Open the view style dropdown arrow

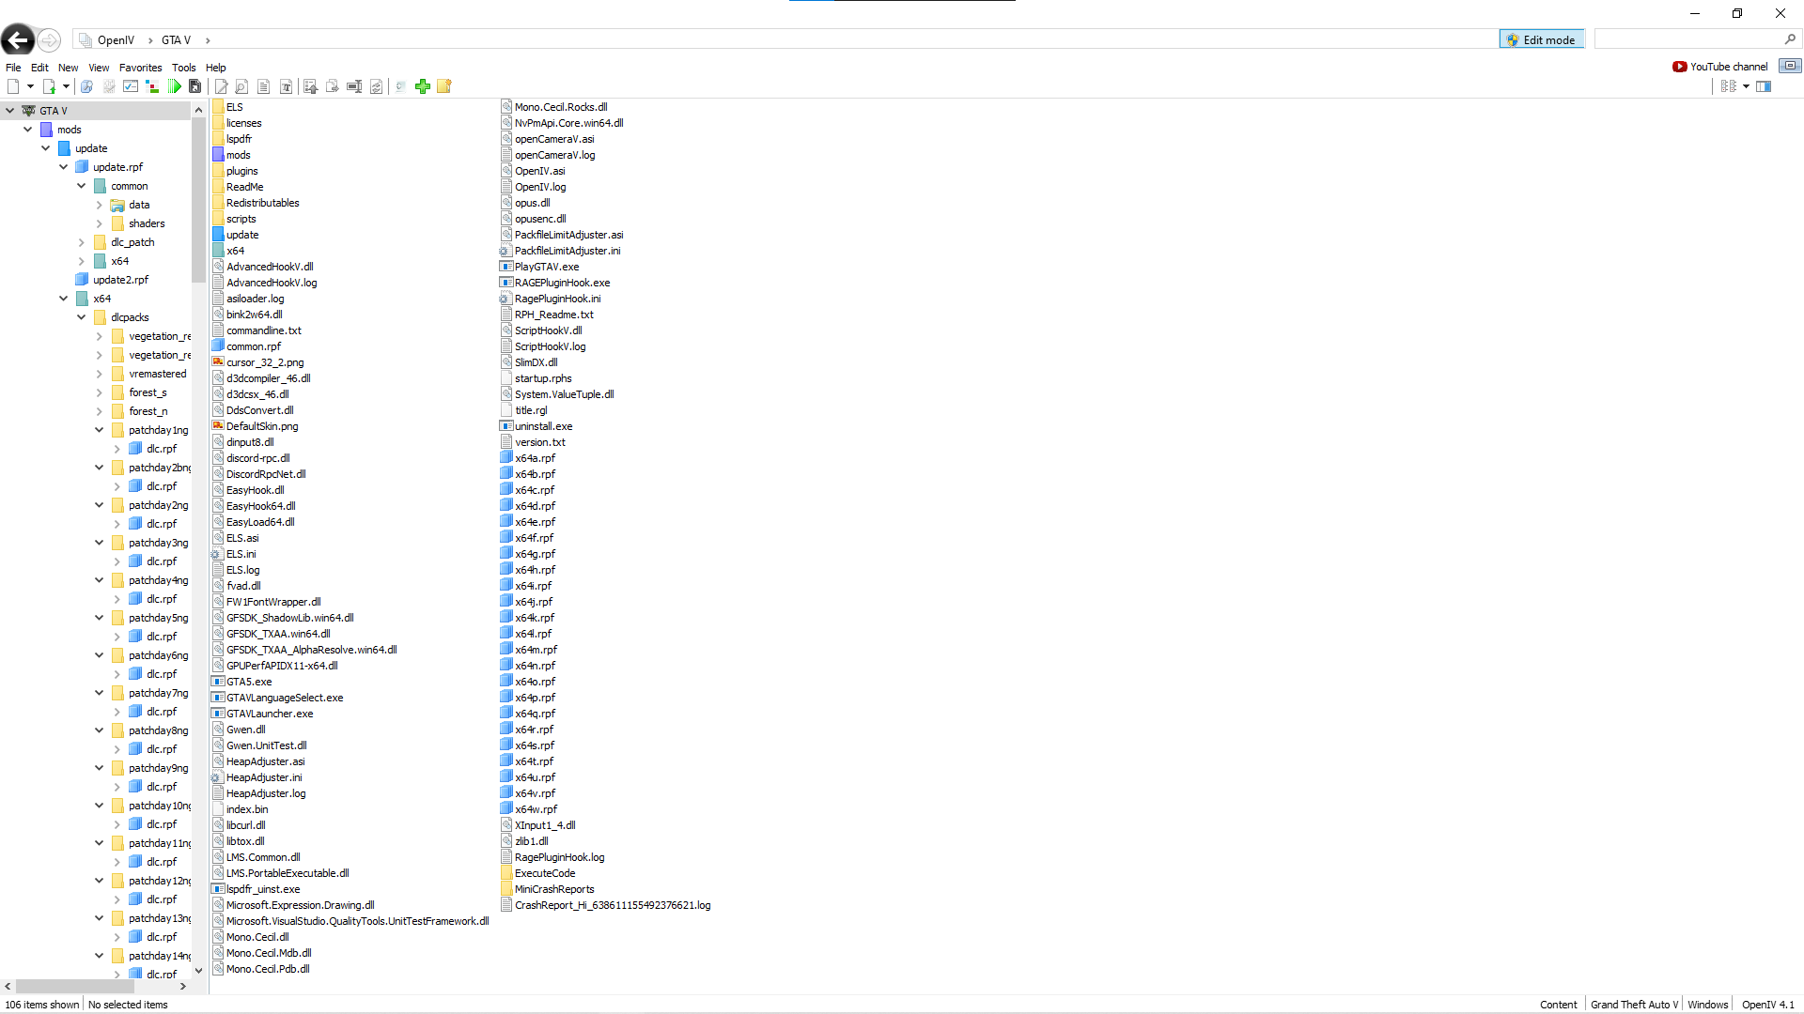tap(1746, 86)
